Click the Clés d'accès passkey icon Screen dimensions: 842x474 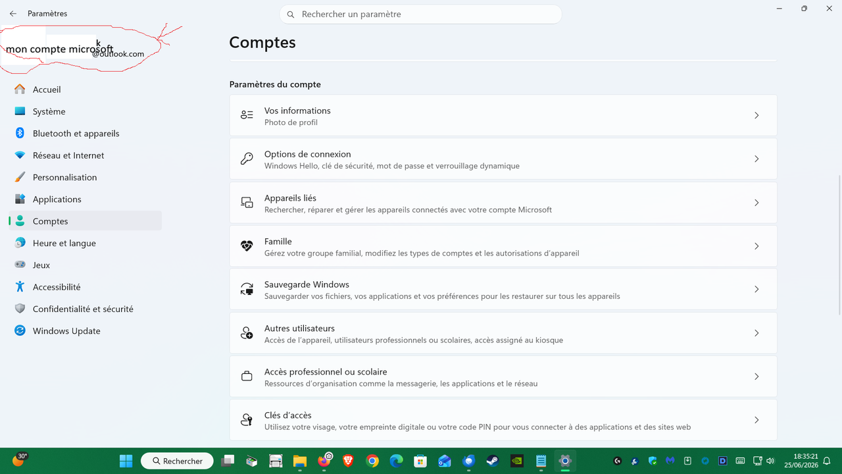(x=247, y=420)
